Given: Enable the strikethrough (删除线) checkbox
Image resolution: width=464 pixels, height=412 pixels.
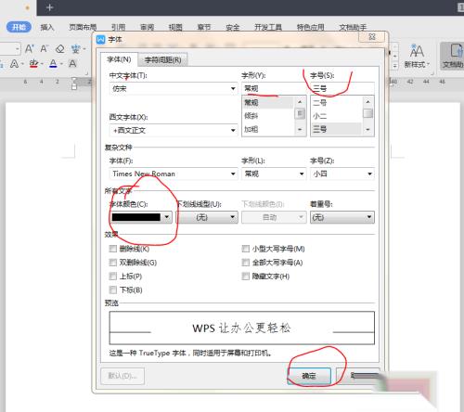Looking at the screenshot, I should click(x=113, y=249).
